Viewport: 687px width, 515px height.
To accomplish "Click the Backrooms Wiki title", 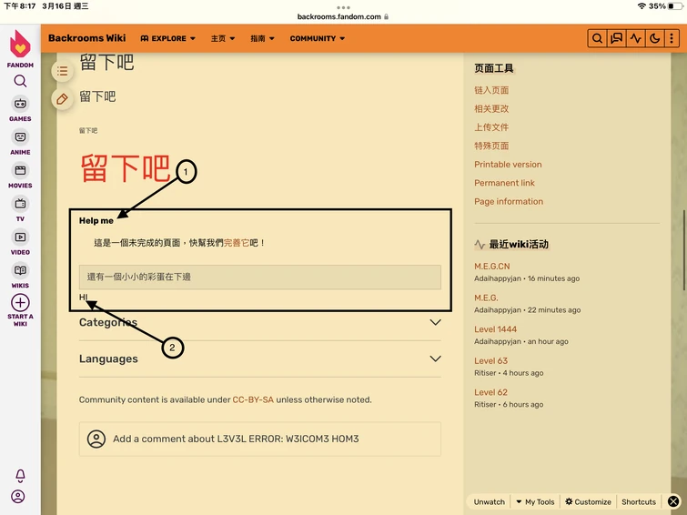I will 86,38.
